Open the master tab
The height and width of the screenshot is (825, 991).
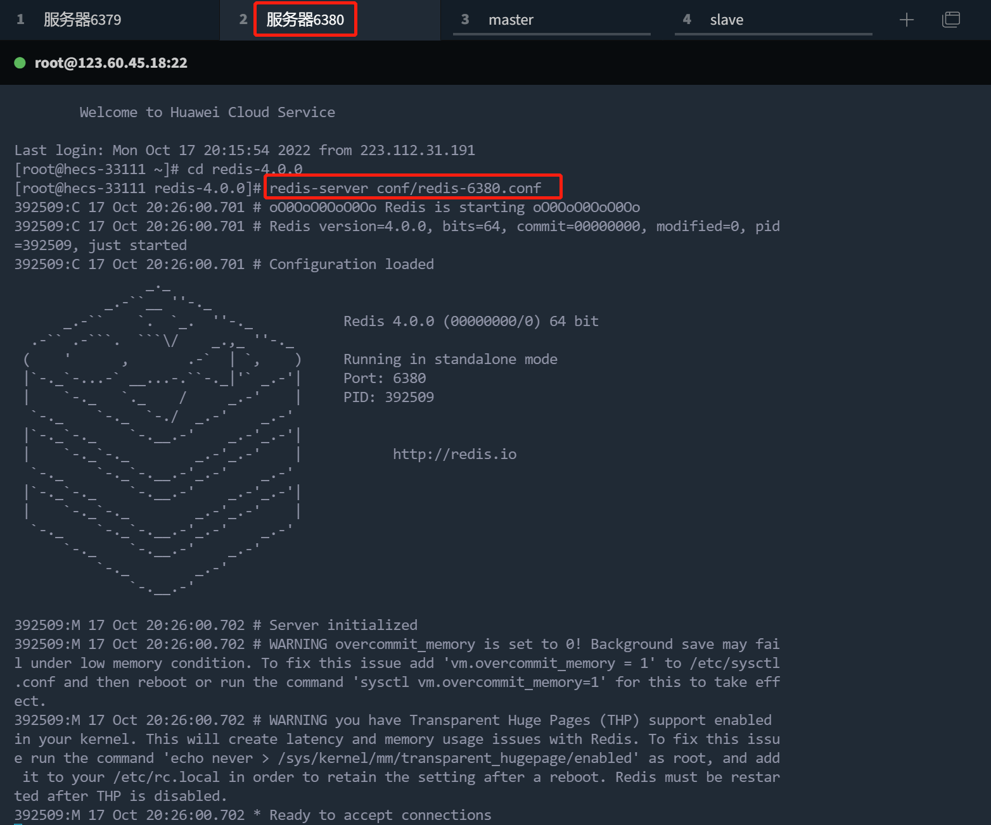coord(511,20)
